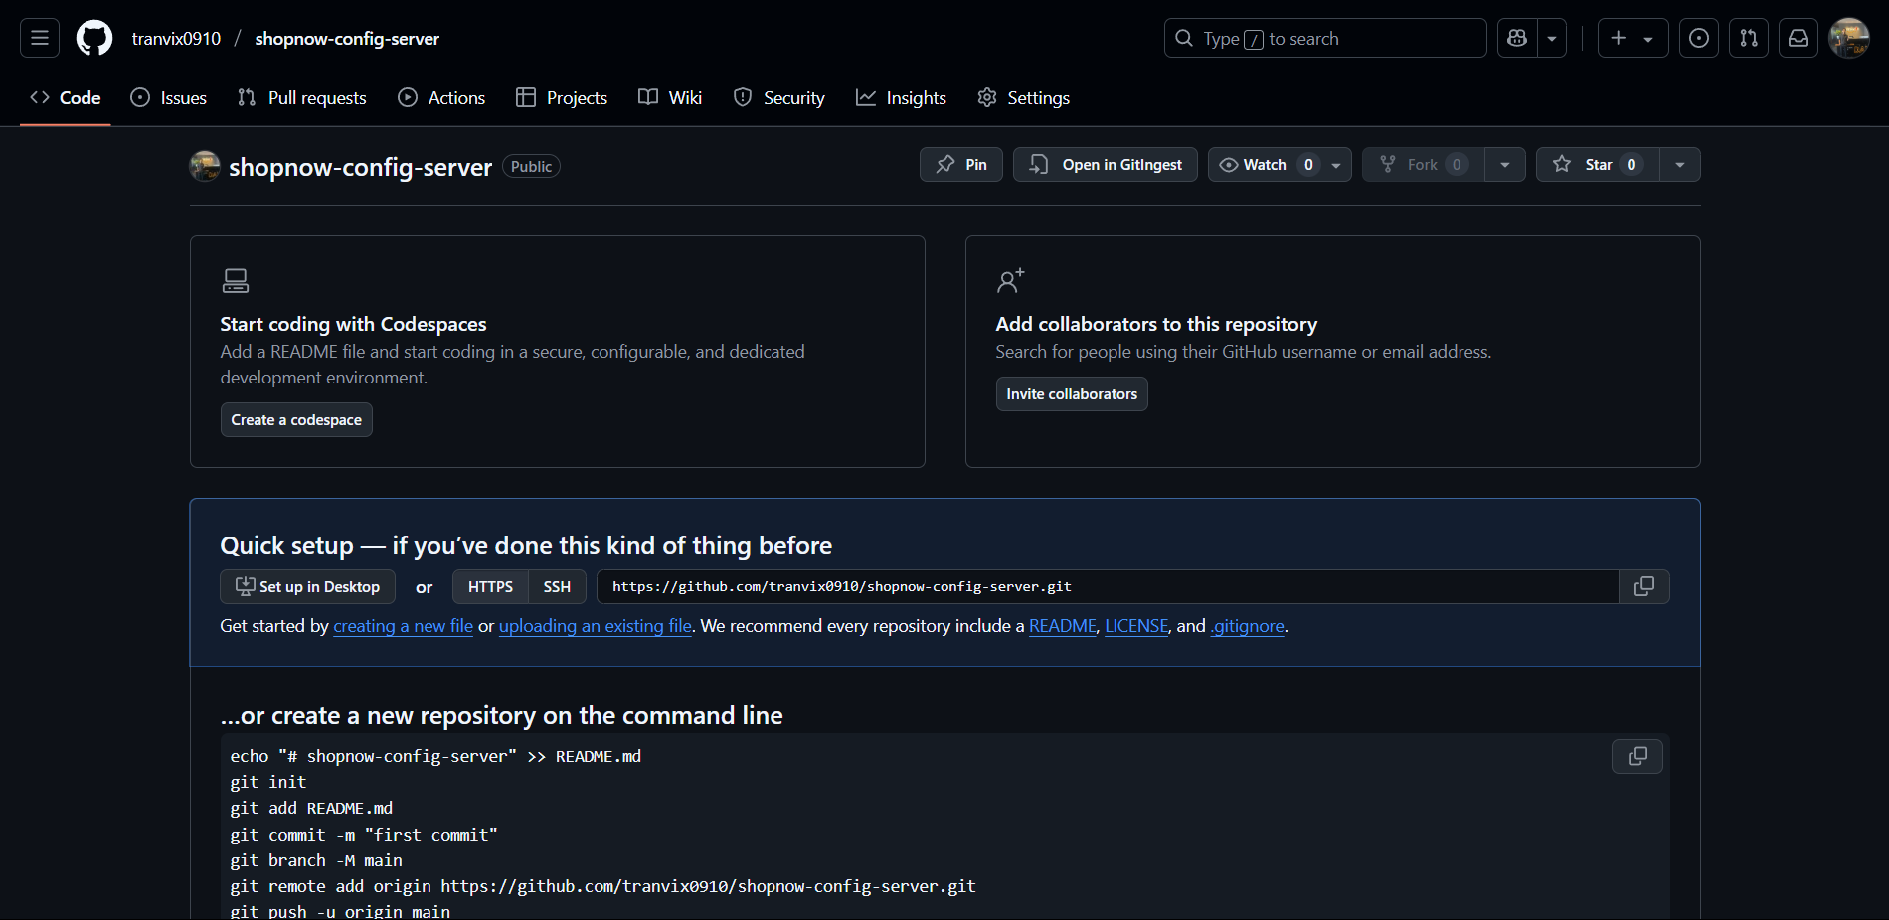This screenshot has height=920, width=1889.
Task: Open the notifications inbox icon
Action: (x=1799, y=38)
